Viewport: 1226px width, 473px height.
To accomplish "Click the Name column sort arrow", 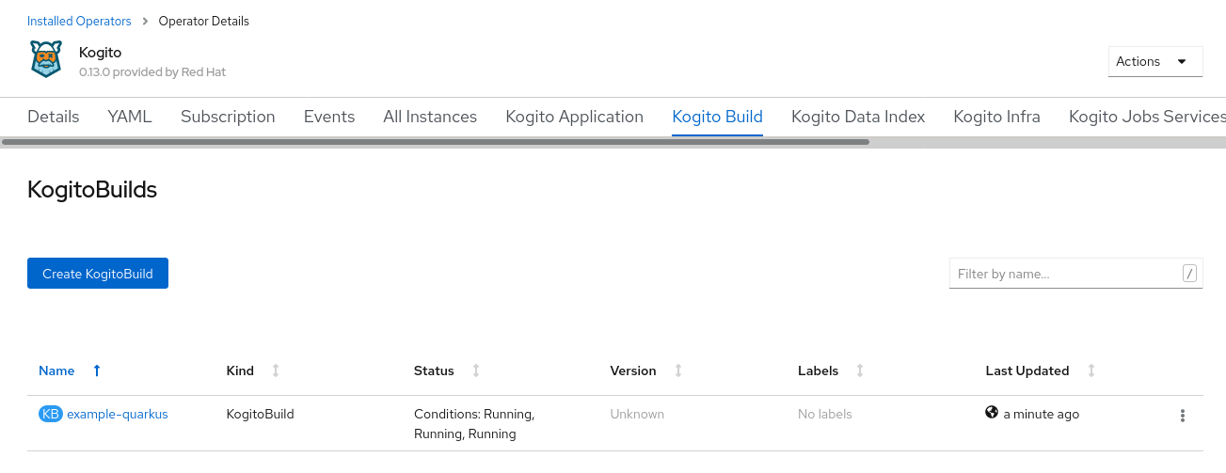I will click(x=97, y=371).
